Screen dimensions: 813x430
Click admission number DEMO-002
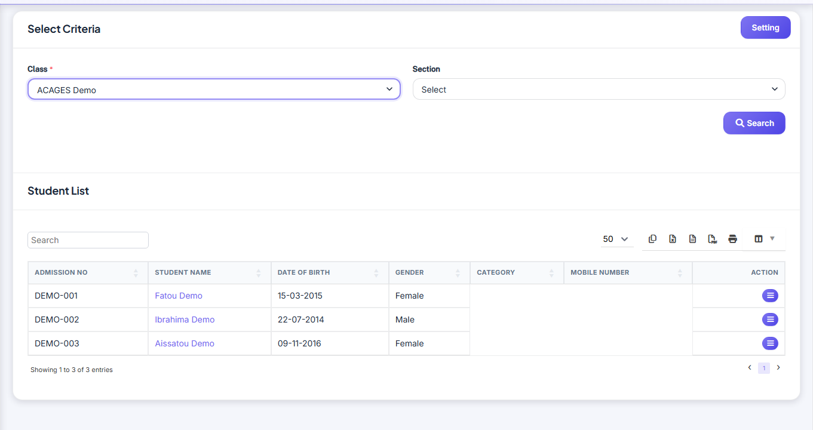pos(57,320)
